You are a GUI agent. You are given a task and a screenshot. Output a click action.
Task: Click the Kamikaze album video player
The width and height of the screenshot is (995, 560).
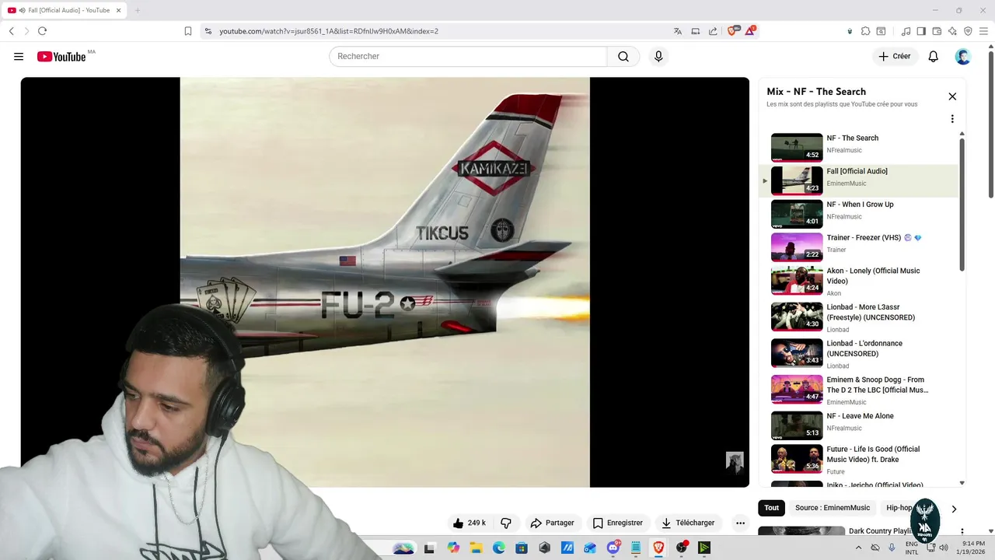[x=385, y=282]
